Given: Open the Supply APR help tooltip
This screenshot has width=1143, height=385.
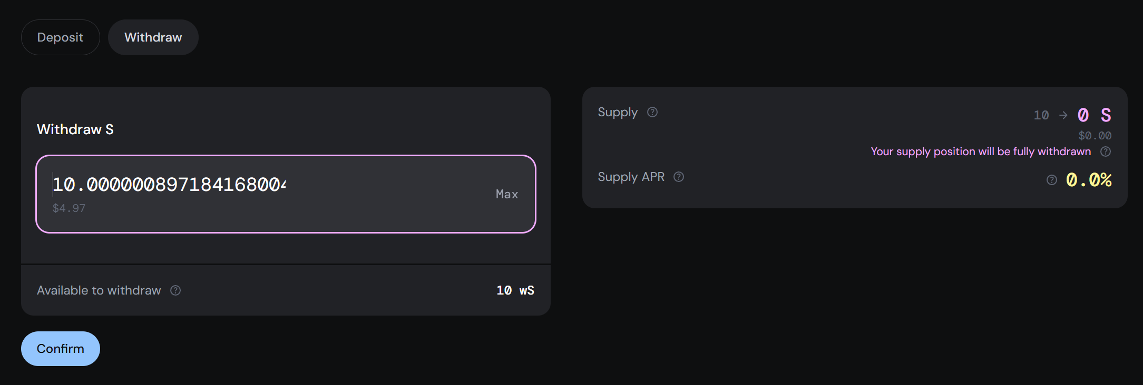Looking at the screenshot, I should click(x=679, y=177).
